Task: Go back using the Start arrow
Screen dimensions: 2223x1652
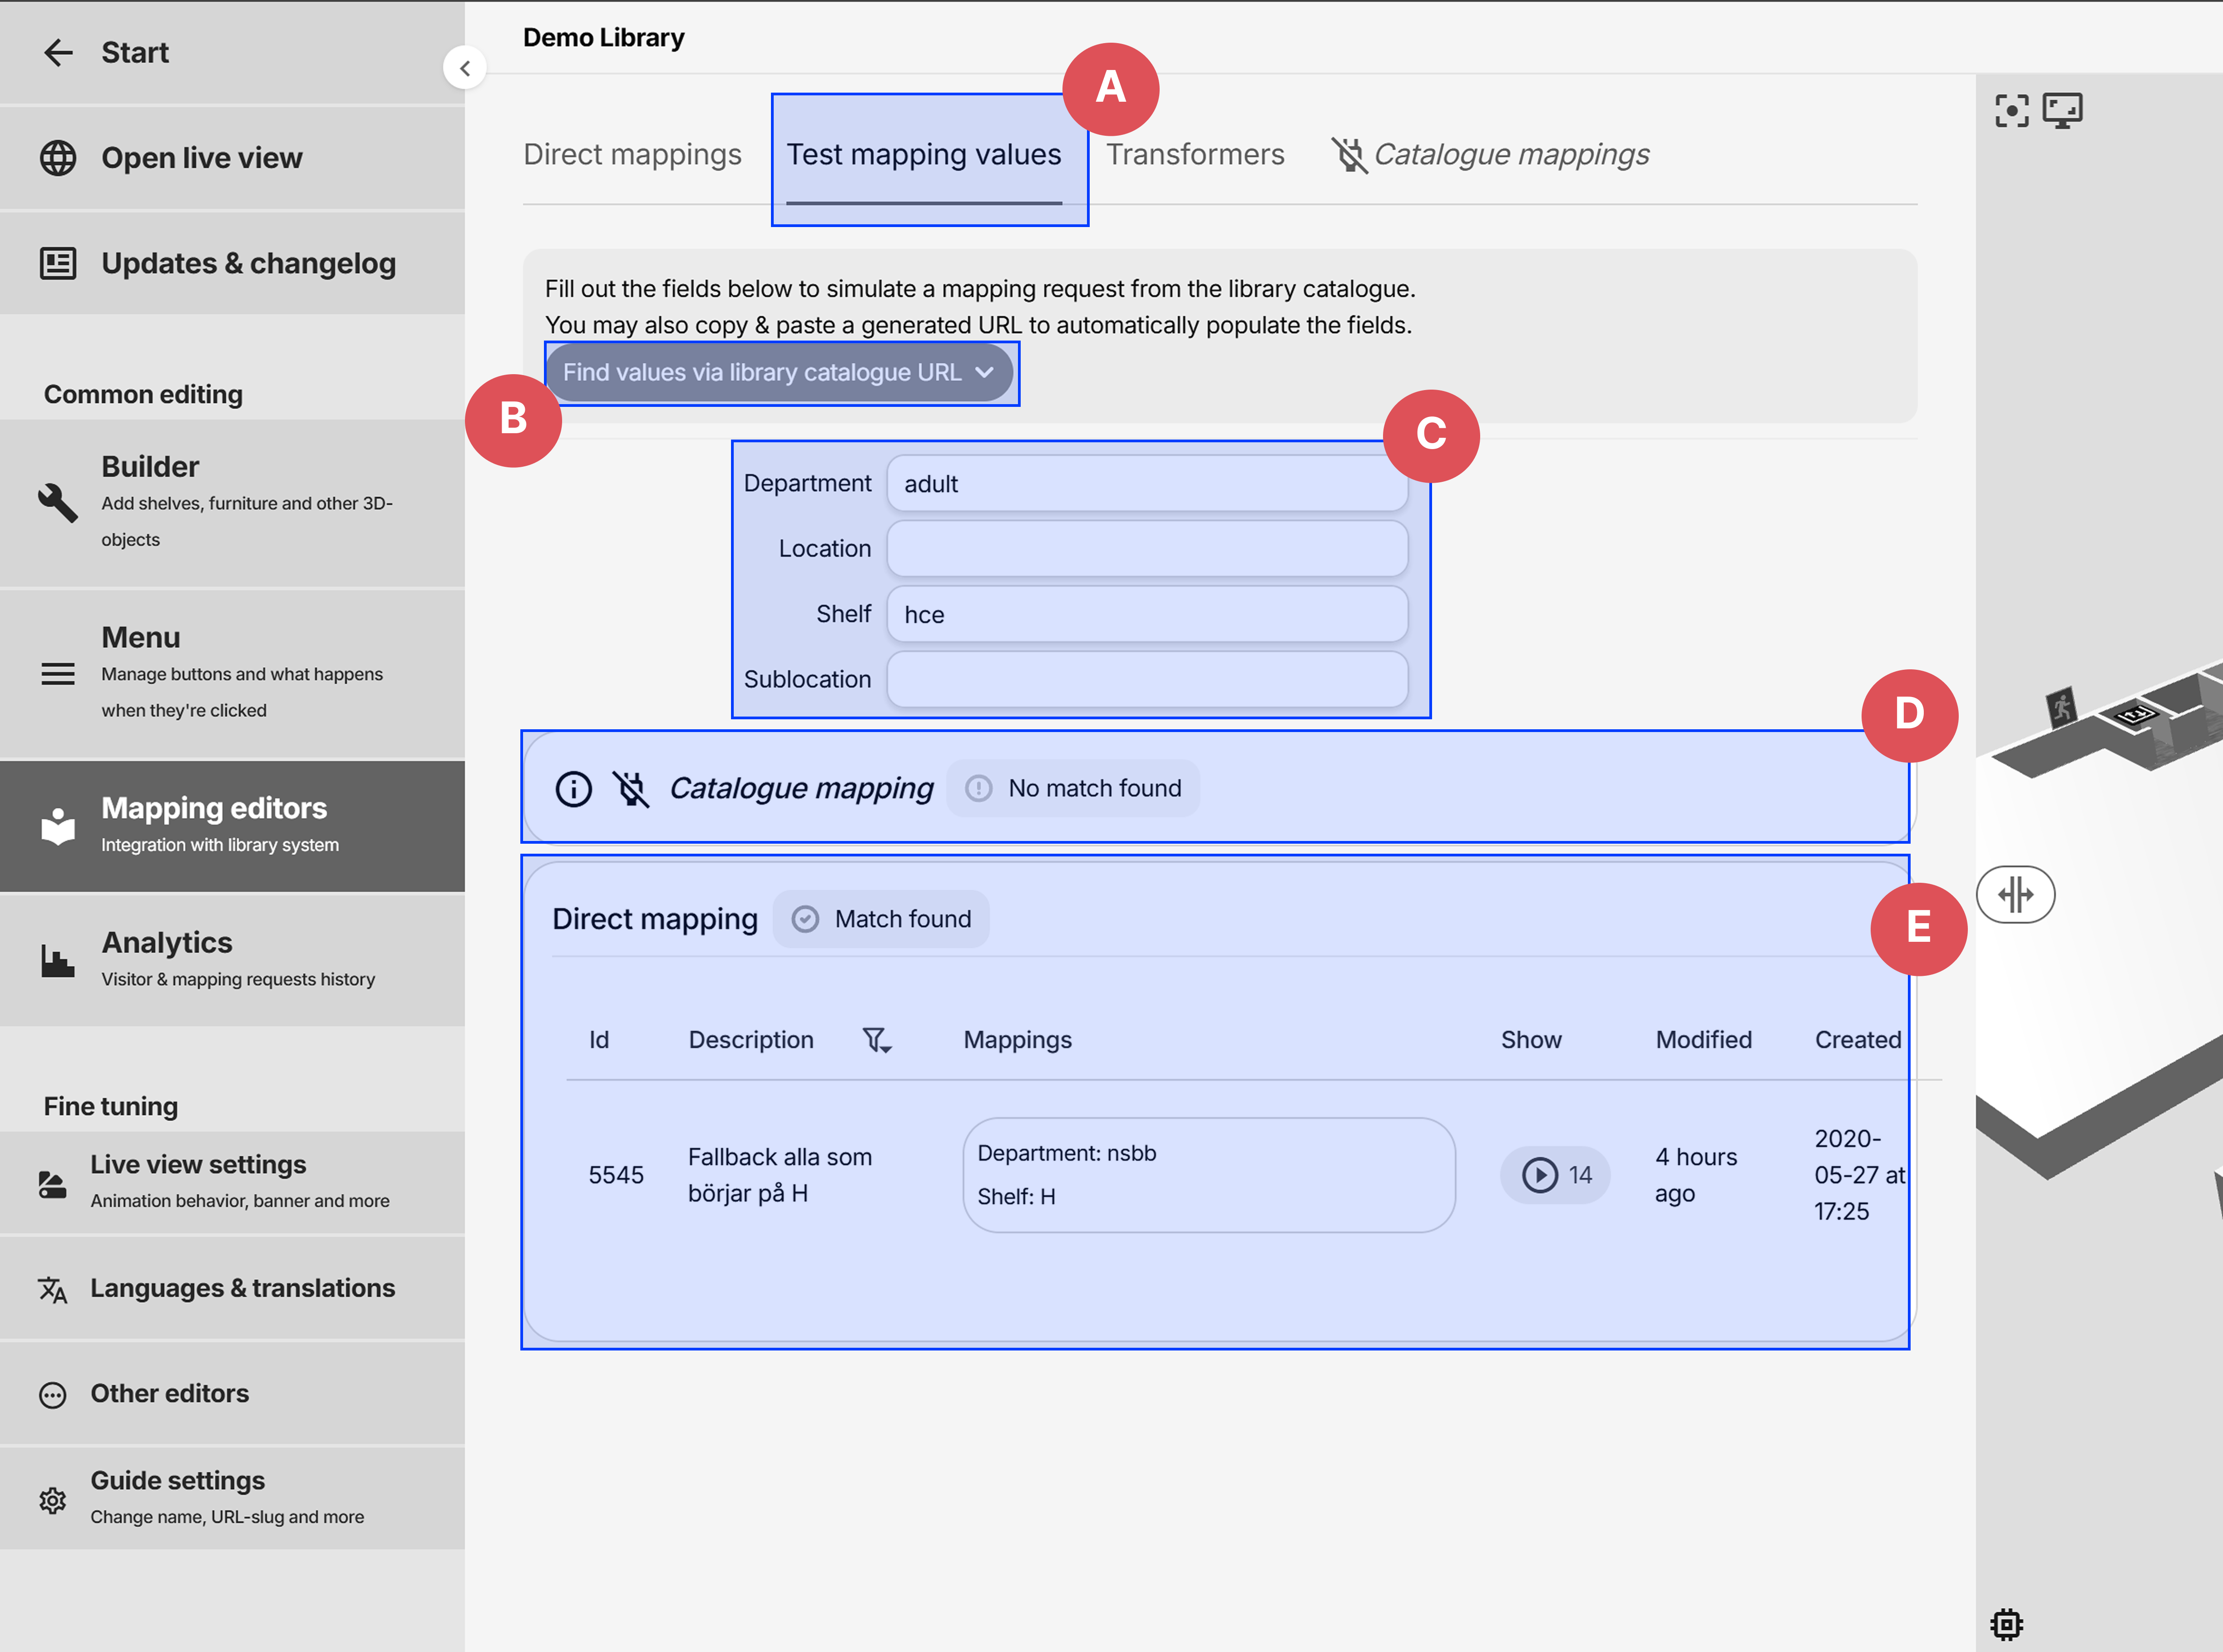Action: (58, 52)
